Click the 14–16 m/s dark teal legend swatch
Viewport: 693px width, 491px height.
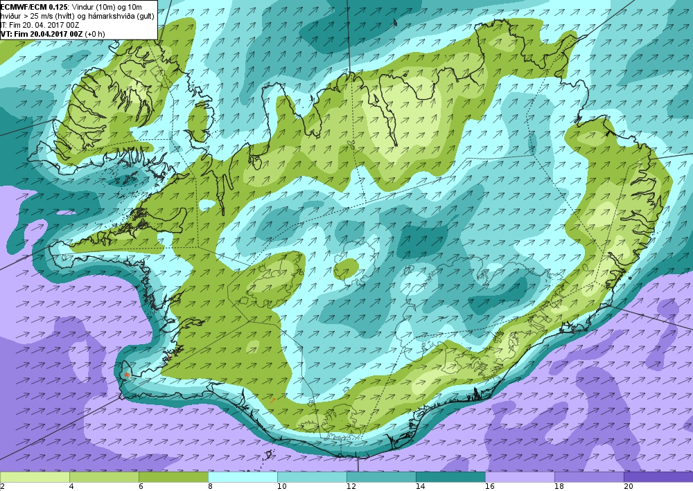(x=451, y=477)
